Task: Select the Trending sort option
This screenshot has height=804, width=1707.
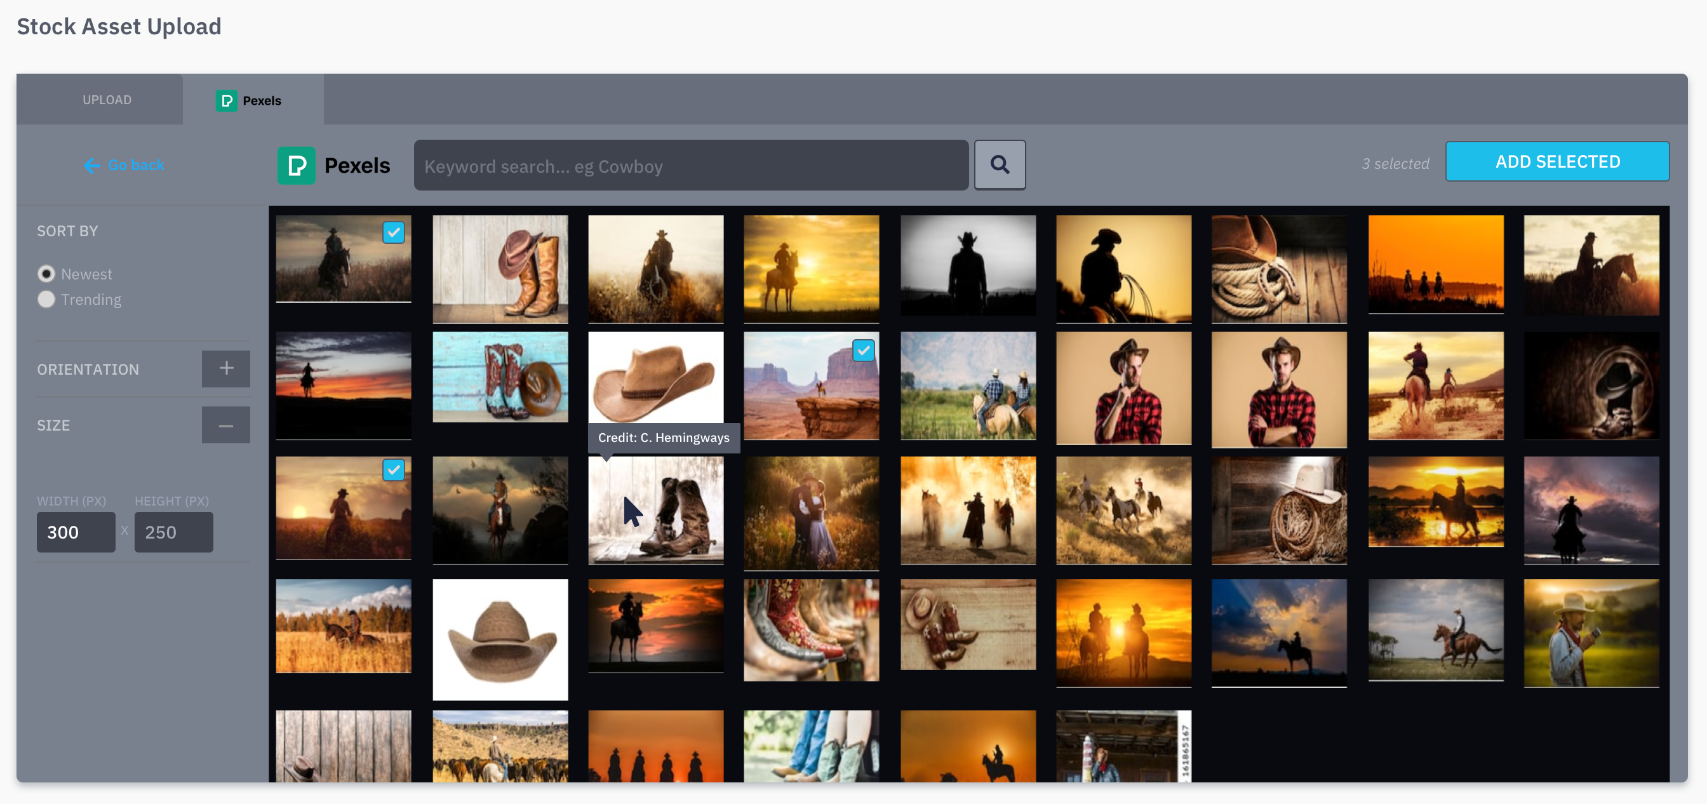Action: pyautogui.click(x=46, y=300)
